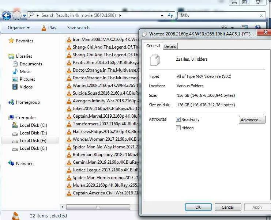Image resolution: width=271 pixels, height=220 pixels.
Task: Click the Forward navigation arrow button
Action: tap(17, 16)
